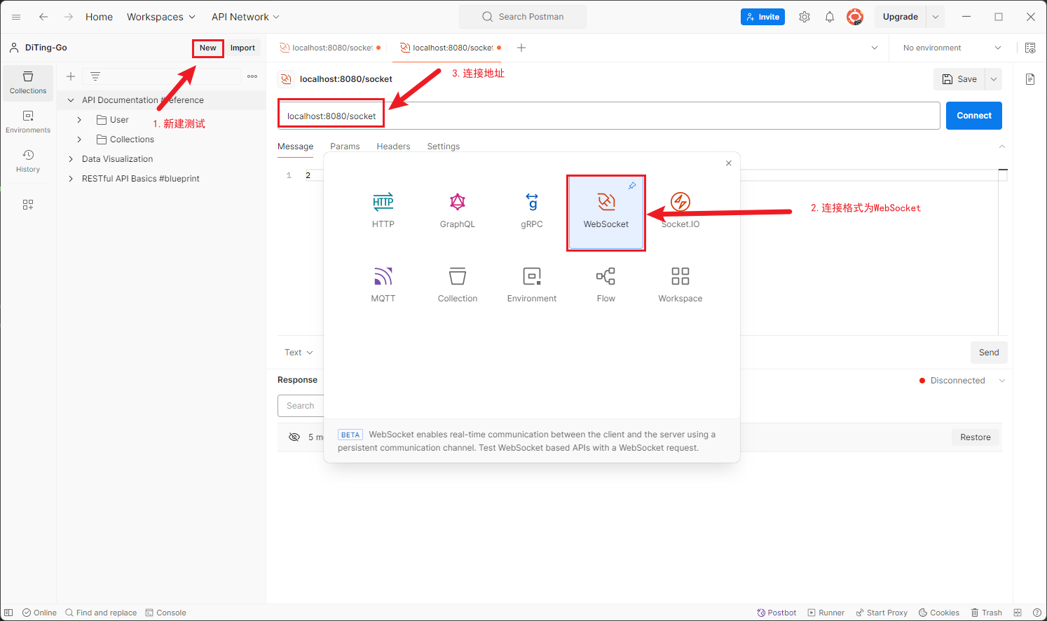
Task: Open the documentation panel icon
Action: [1030, 79]
